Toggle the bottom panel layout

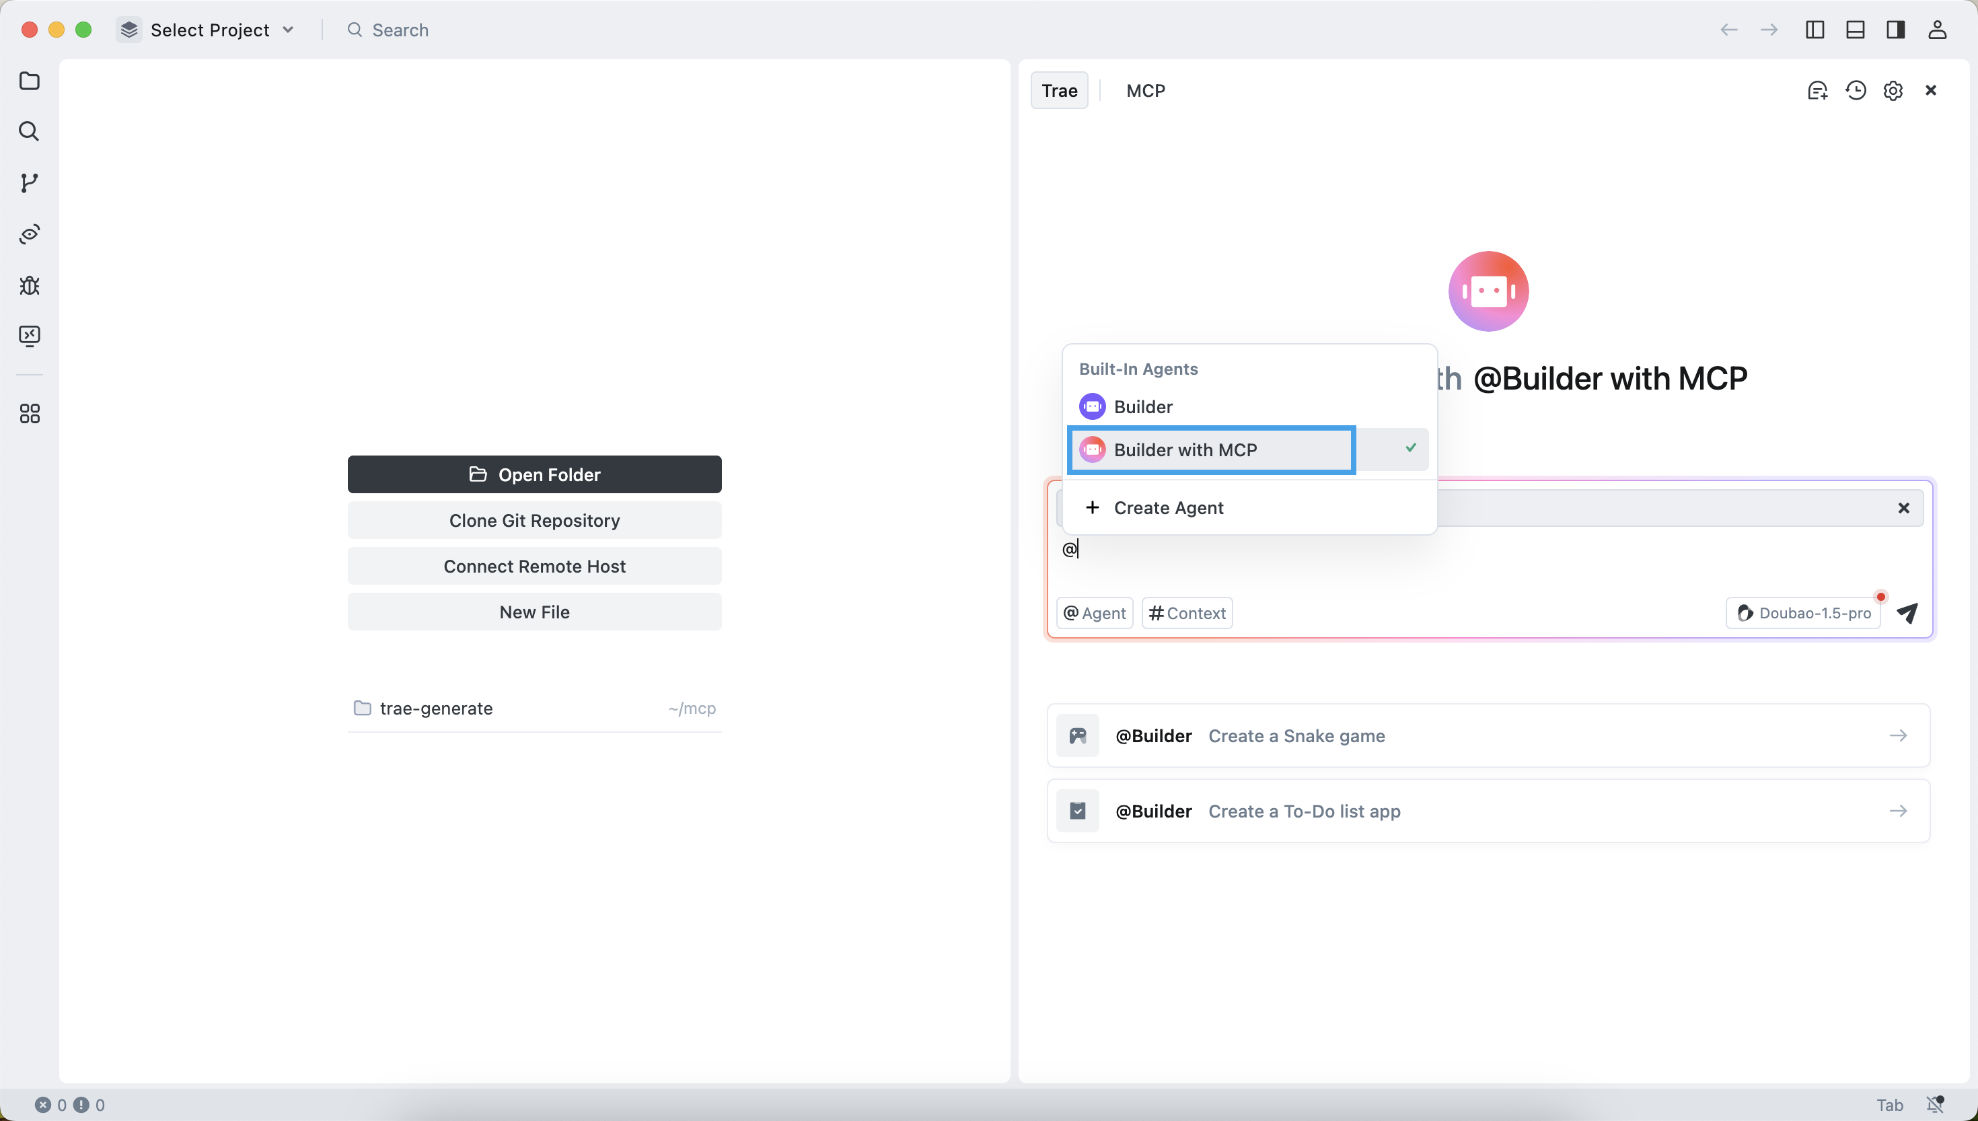[x=1856, y=30]
